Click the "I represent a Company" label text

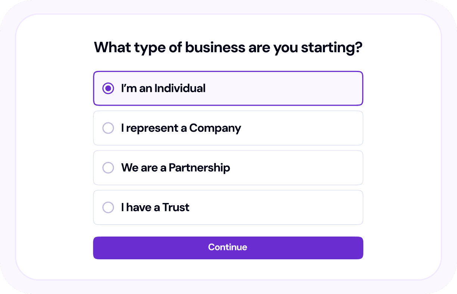coord(181,128)
